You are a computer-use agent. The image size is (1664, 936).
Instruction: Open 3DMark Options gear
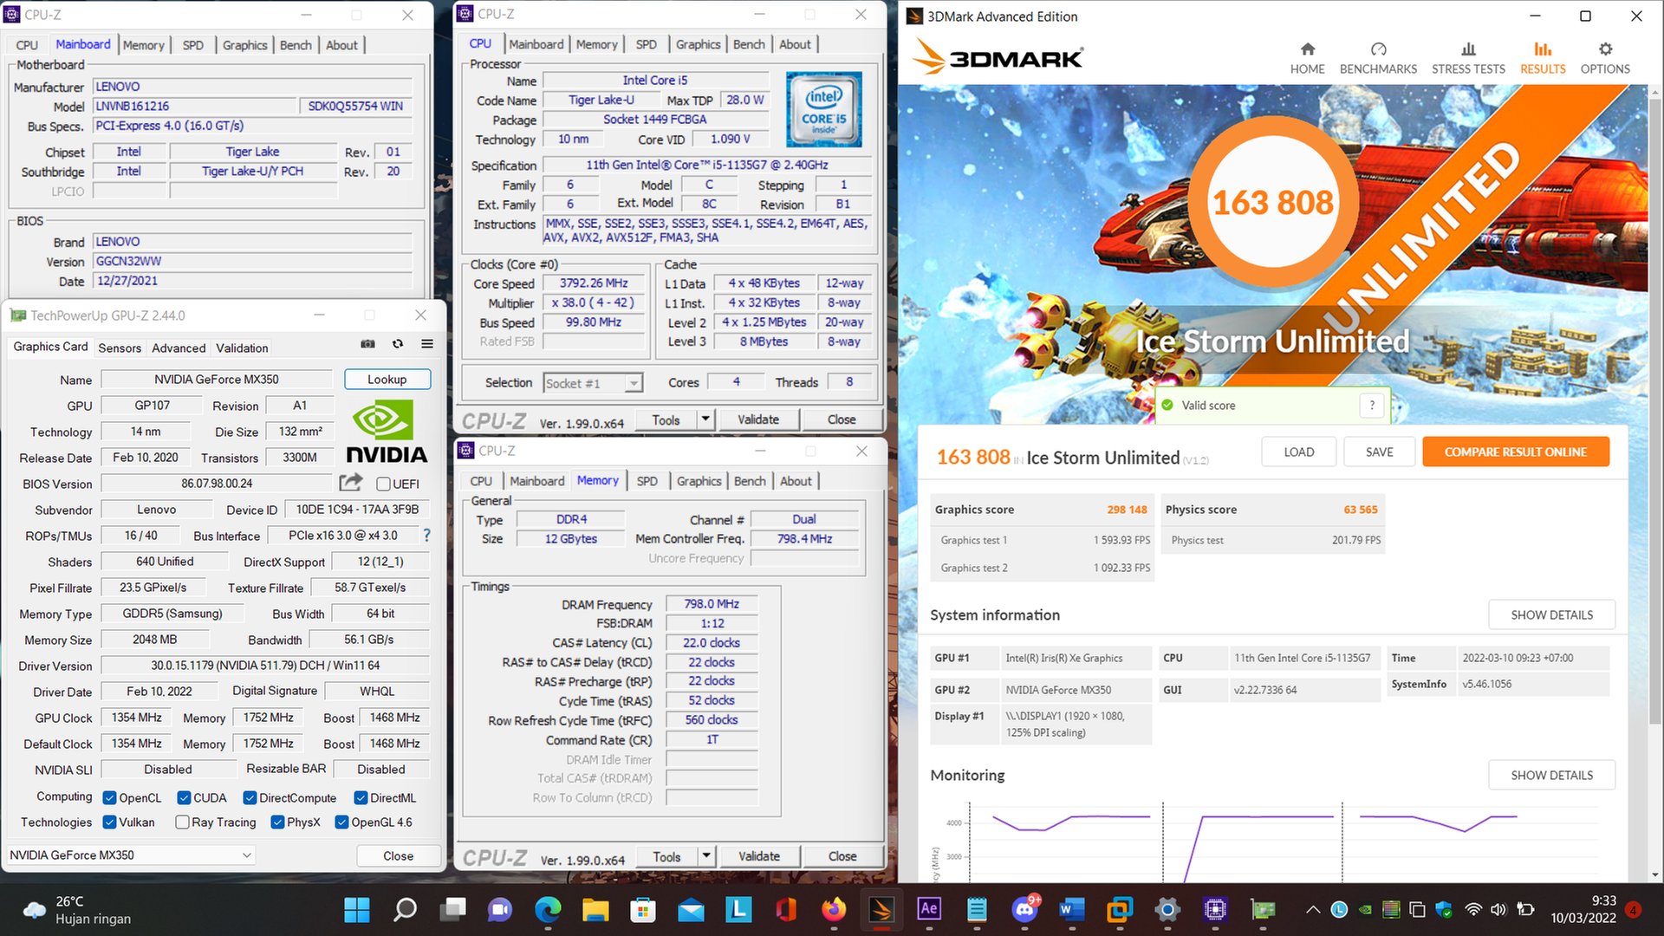point(1605,58)
